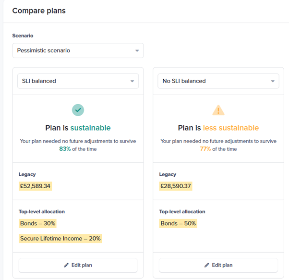Click the green word "sustainable" in the left plan status

coord(90,128)
